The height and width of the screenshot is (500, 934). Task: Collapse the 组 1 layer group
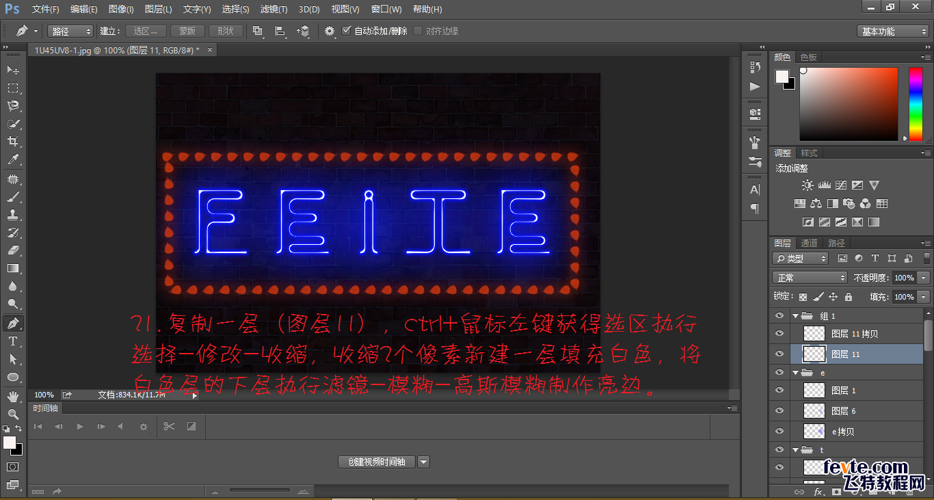(x=795, y=315)
